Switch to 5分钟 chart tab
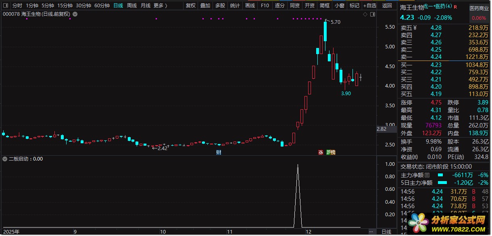Image resolution: width=492 pixels, height=236 pixels. 48,6
